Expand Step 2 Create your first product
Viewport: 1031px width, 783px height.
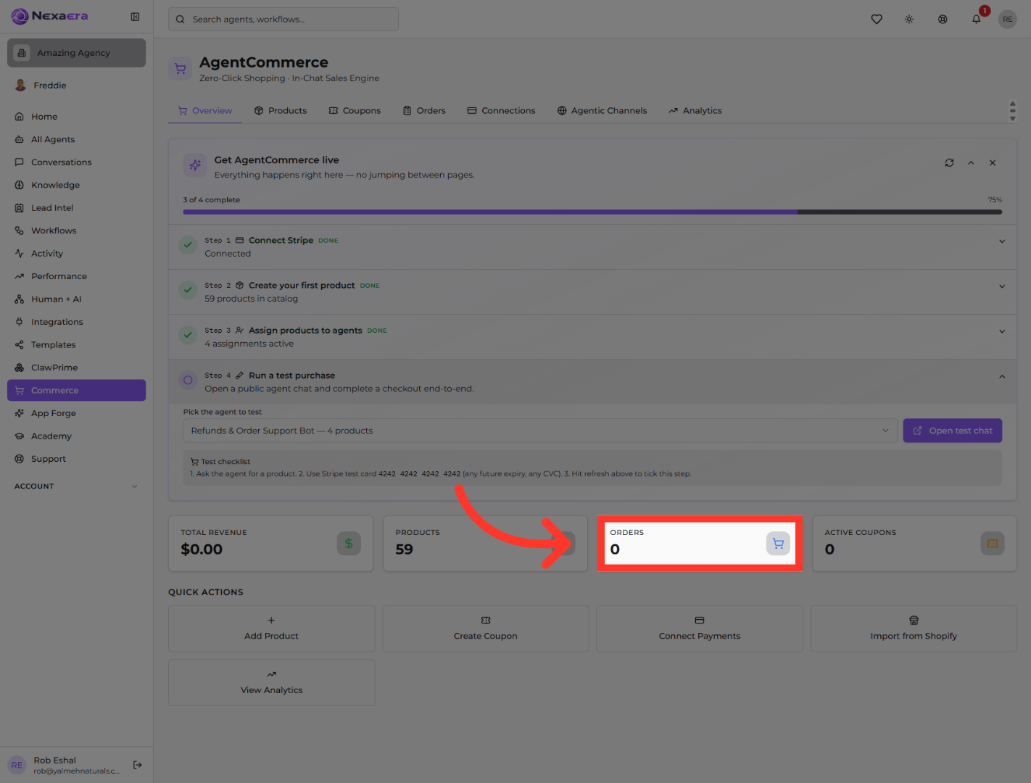click(1002, 286)
